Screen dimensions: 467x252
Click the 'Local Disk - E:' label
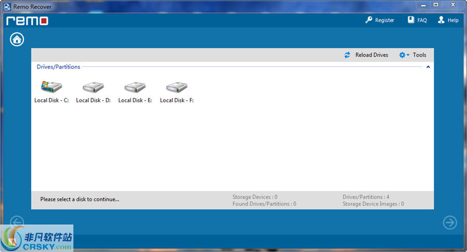135,100
